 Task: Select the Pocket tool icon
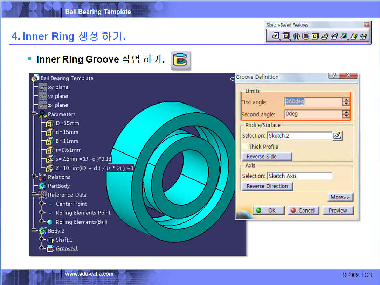(286, 36)
